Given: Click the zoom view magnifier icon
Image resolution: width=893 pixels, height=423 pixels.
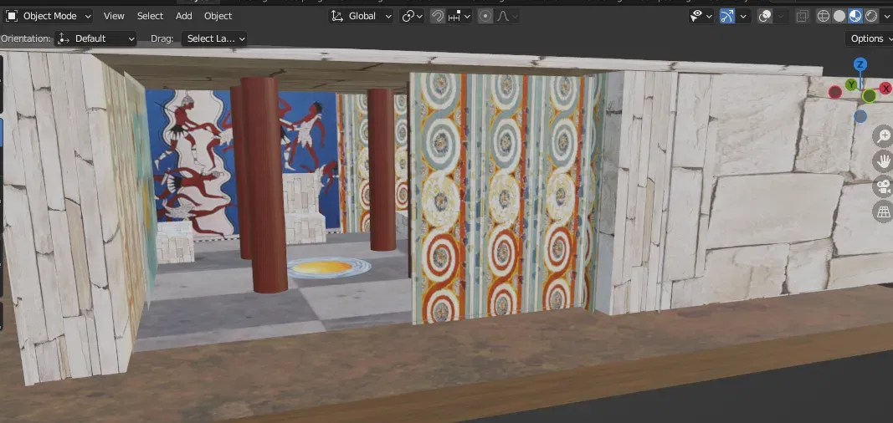Looking at the screenshot, I should pos(883,135).
